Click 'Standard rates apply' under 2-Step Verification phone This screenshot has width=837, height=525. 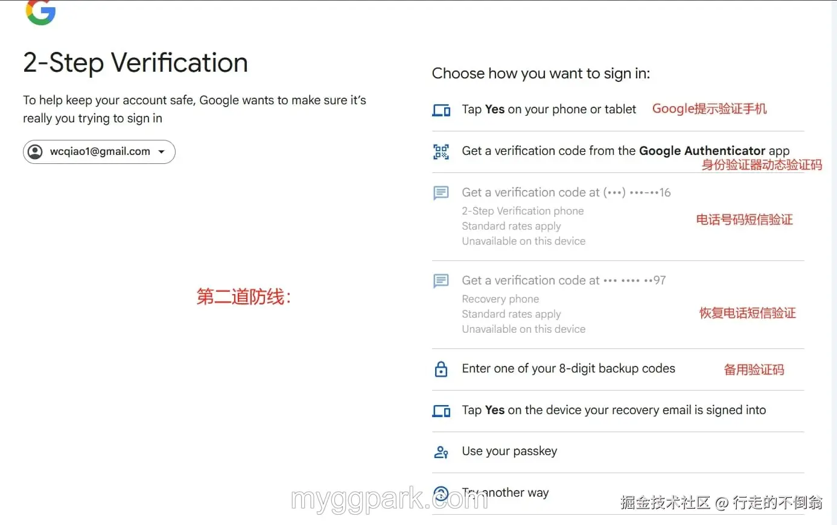tap(511, 226)
